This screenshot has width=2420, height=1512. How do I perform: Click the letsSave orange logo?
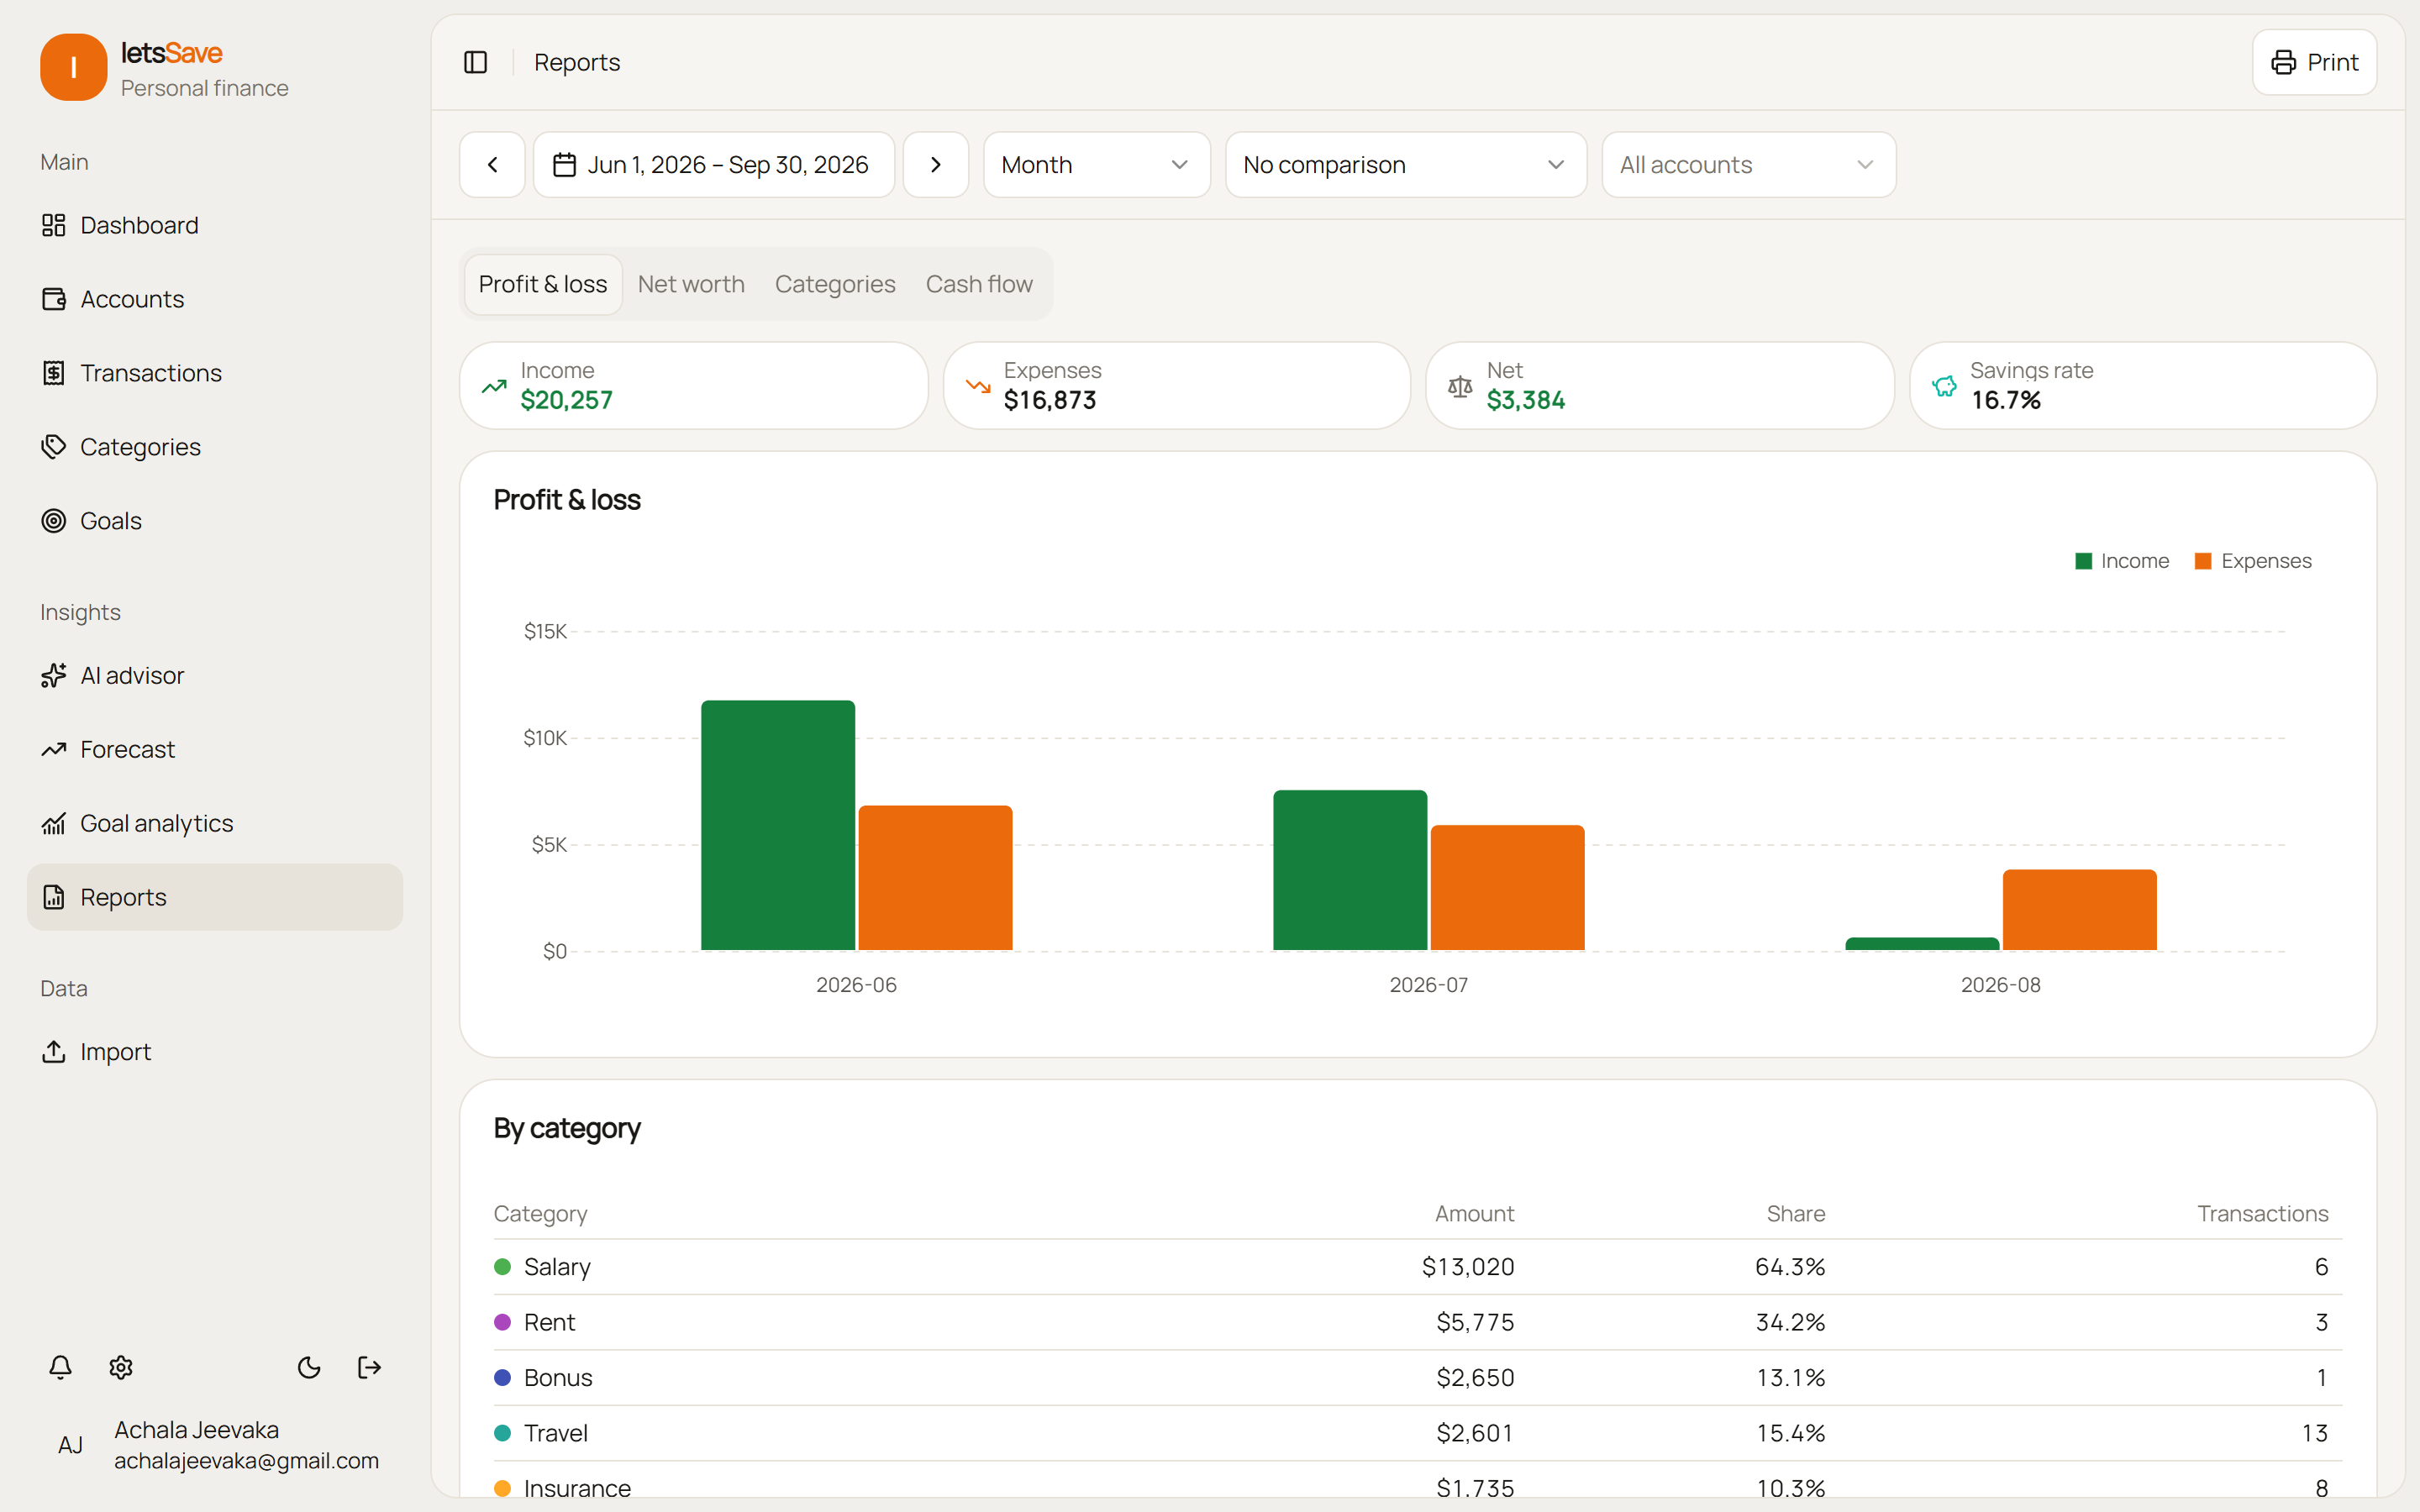point(73,67)
